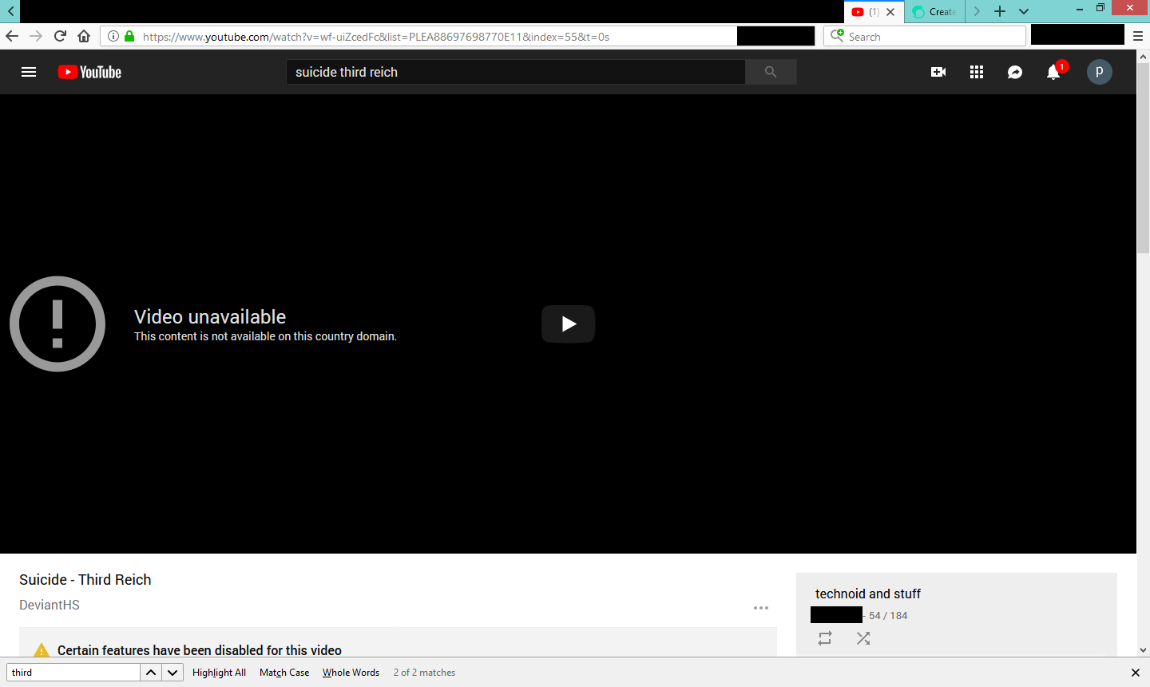Open a new tab with the plus button
Screen dimensions: 1150x687
[1000, 11]
